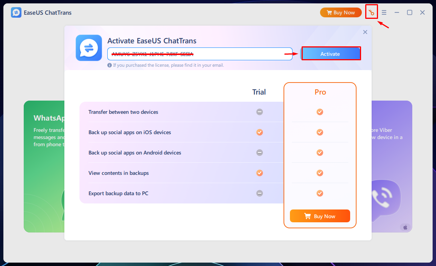The width and height of the screenshot is (436, 266).
Task: Click Pro checkmark for Transfer between two devices
Action: click(320, 112)
